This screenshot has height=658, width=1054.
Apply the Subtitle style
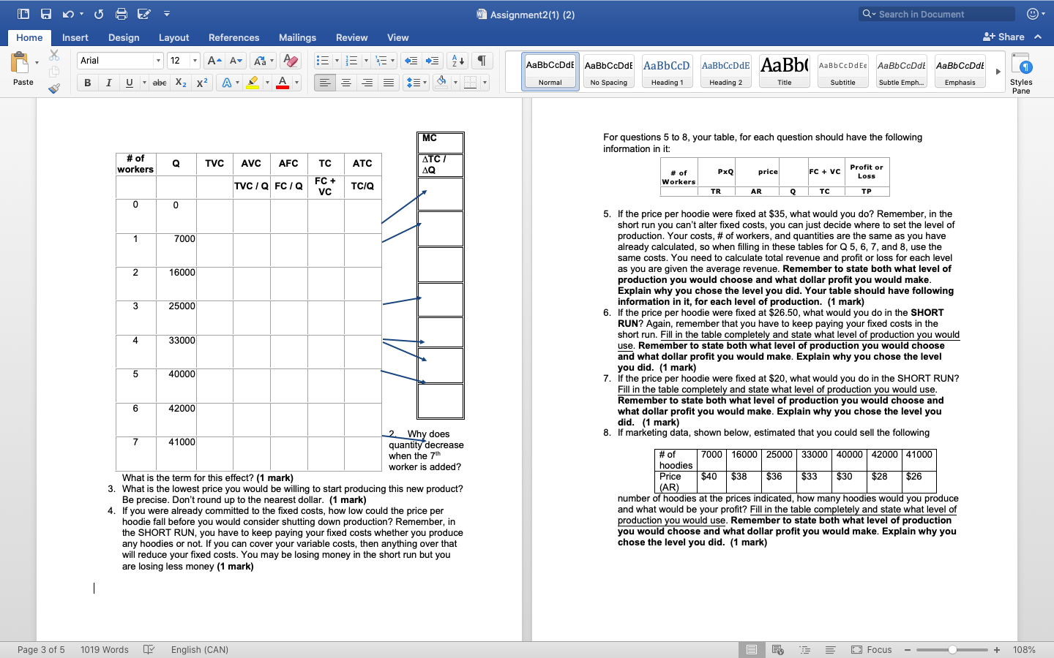click(843, 72)
